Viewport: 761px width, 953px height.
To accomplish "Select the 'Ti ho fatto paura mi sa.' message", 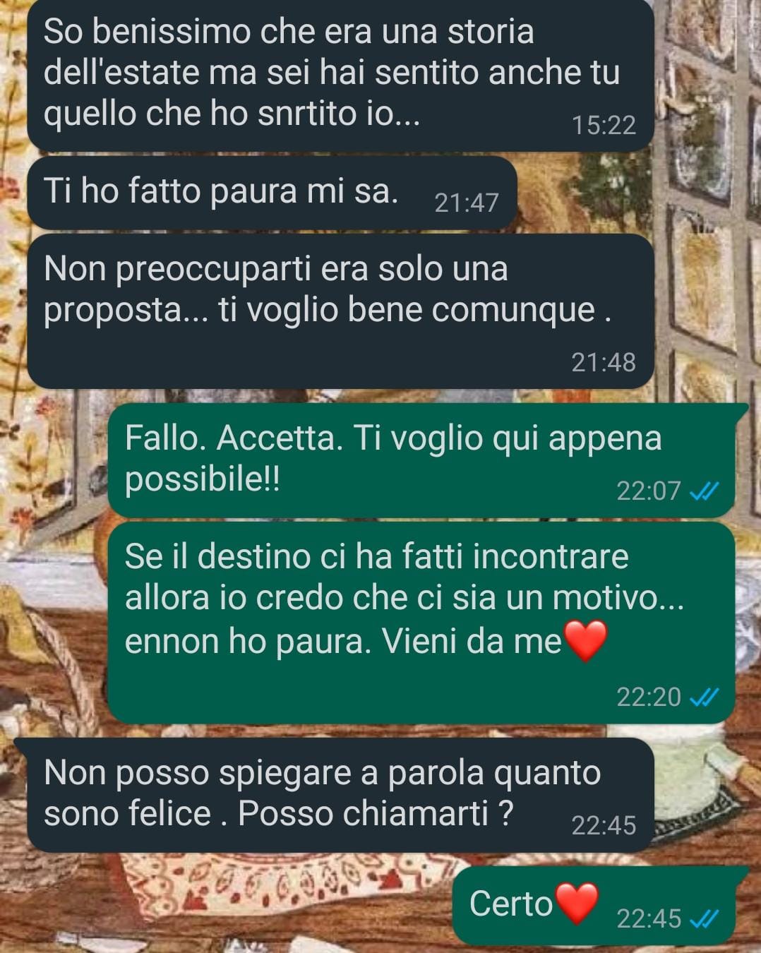I will [272, 193].
